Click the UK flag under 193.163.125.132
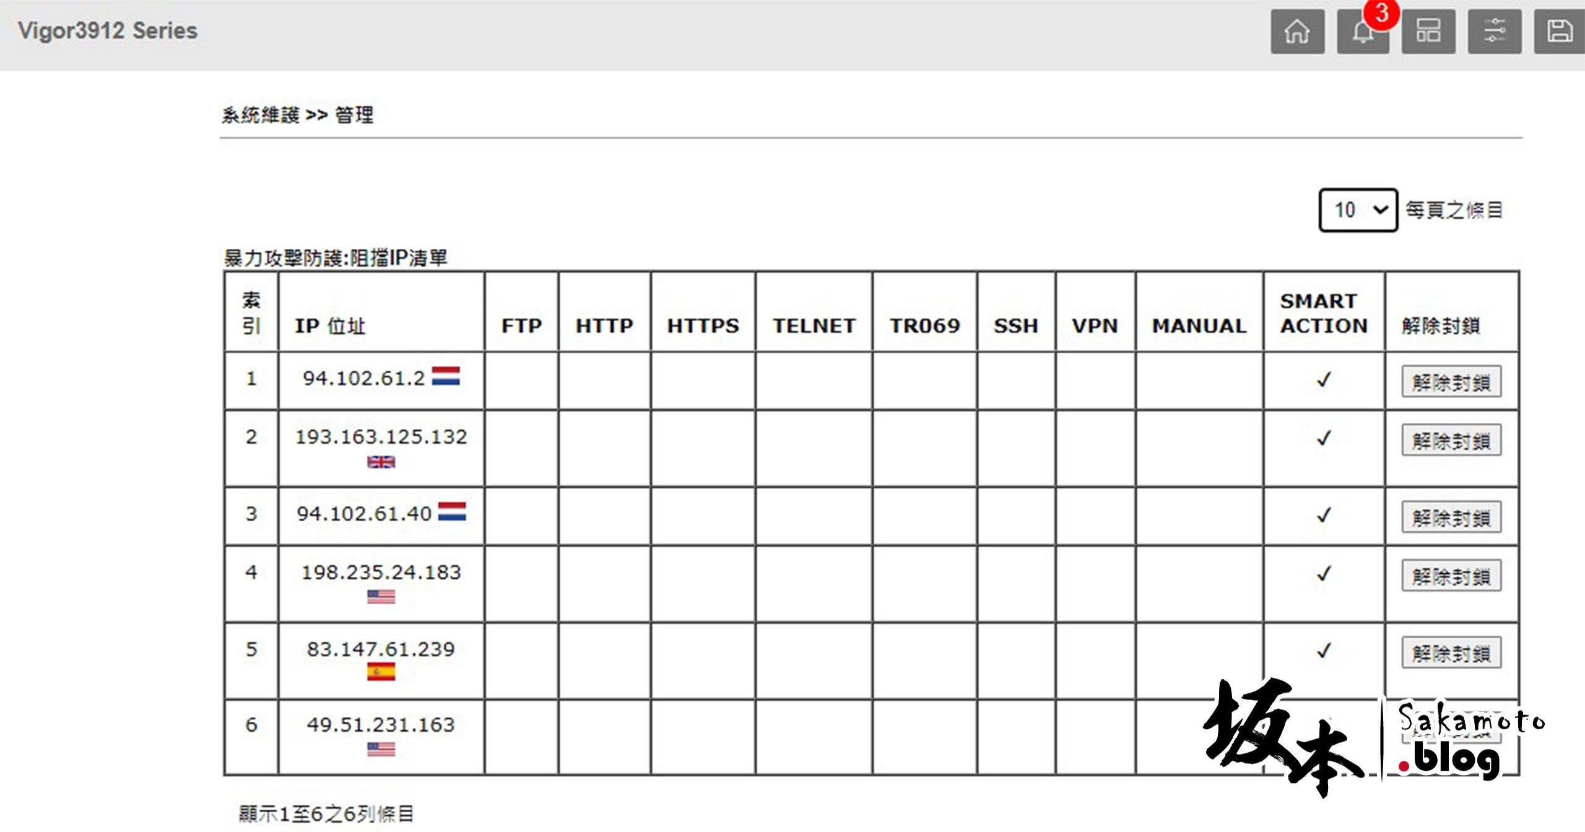1585x832 pixels. tap(381, 462)
